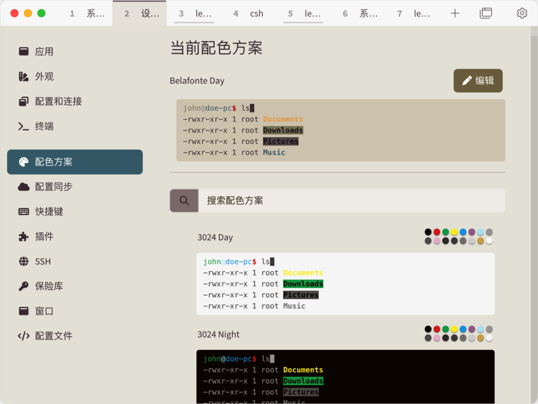Select the 配色方案 palette icon
538x404 pixels.
[x=24, y=162]
